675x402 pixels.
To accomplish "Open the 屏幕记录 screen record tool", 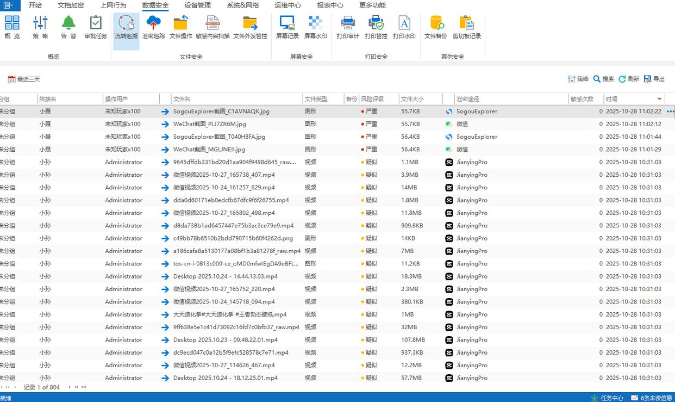I will [287, 27].
